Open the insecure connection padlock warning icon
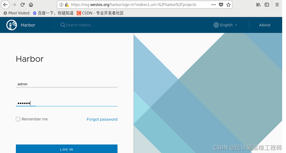286x153 pixels. pyautogui.click(x=67, y=5)
